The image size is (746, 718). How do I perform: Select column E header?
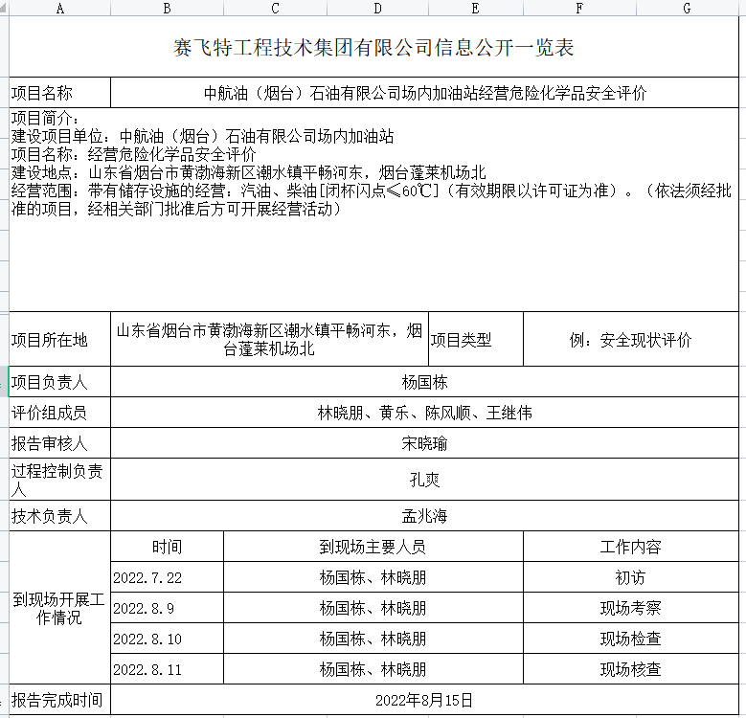[x=475, y=8]
